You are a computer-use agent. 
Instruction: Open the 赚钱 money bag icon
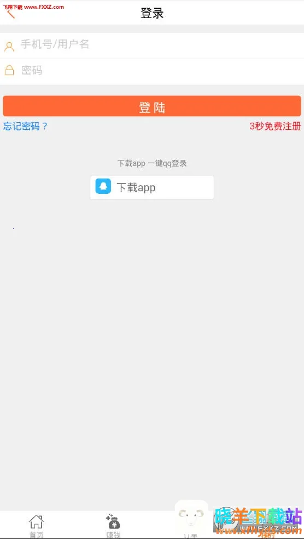(x=113, y=522)
